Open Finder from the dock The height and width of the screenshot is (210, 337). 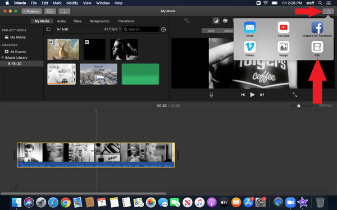pos(16,202)
